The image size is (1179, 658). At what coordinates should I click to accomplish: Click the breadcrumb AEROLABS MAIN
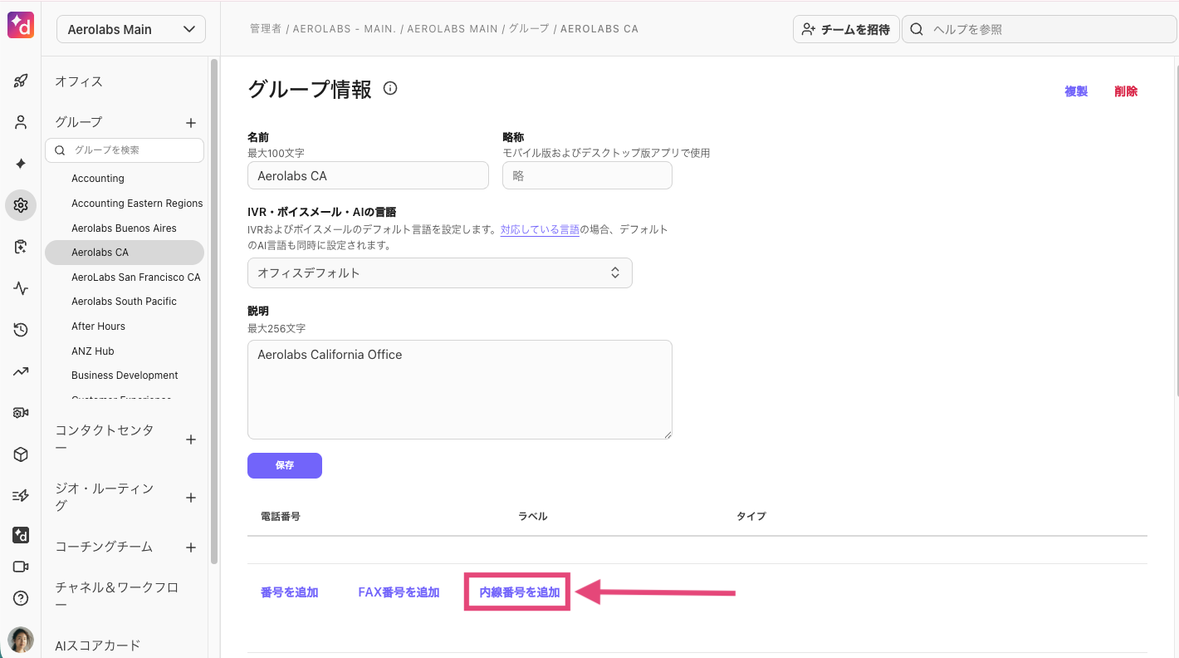point(453,28)
